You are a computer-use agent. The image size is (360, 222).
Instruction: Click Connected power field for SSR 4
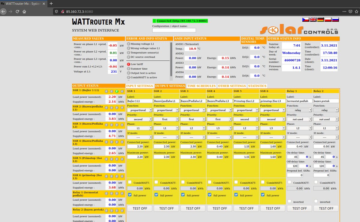tap(215, 147)
